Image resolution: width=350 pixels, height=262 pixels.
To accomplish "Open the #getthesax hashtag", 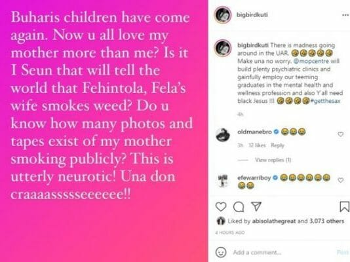I will 326,101.
